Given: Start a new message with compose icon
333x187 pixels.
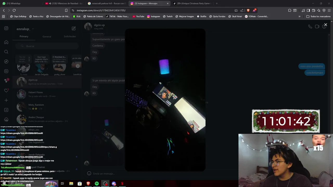Looking at the screenshot, I should (x=74, y=28).
